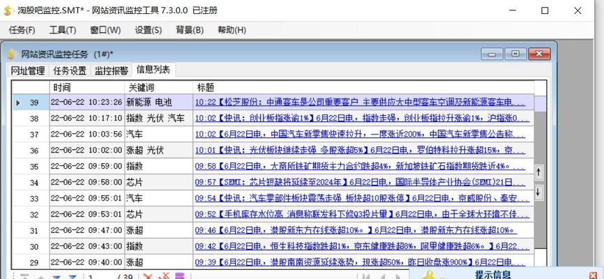Switch to the 监控报警 tab

pos(112,70)
